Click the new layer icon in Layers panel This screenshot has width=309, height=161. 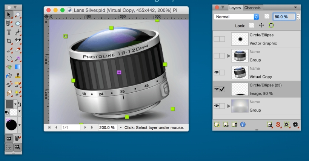(217, 124)
